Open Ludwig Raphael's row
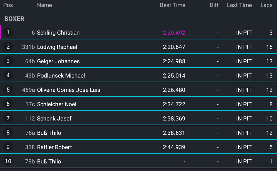Viewport: 277px width, 171px height. (138, 47)
